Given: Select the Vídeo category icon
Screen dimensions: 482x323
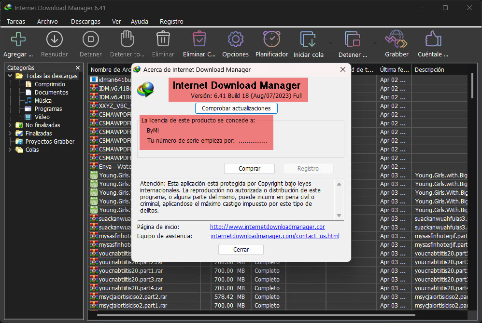Looking at the screenshot, I should point(28,117).
